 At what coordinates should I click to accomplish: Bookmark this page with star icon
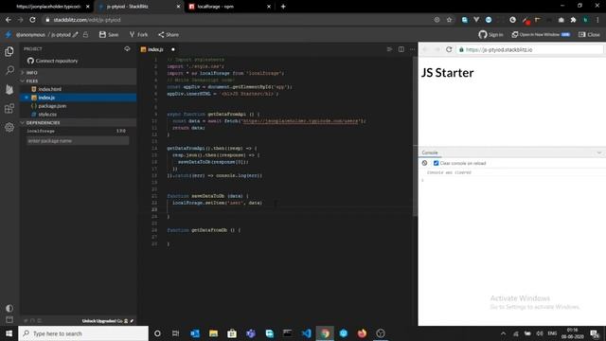449,20
